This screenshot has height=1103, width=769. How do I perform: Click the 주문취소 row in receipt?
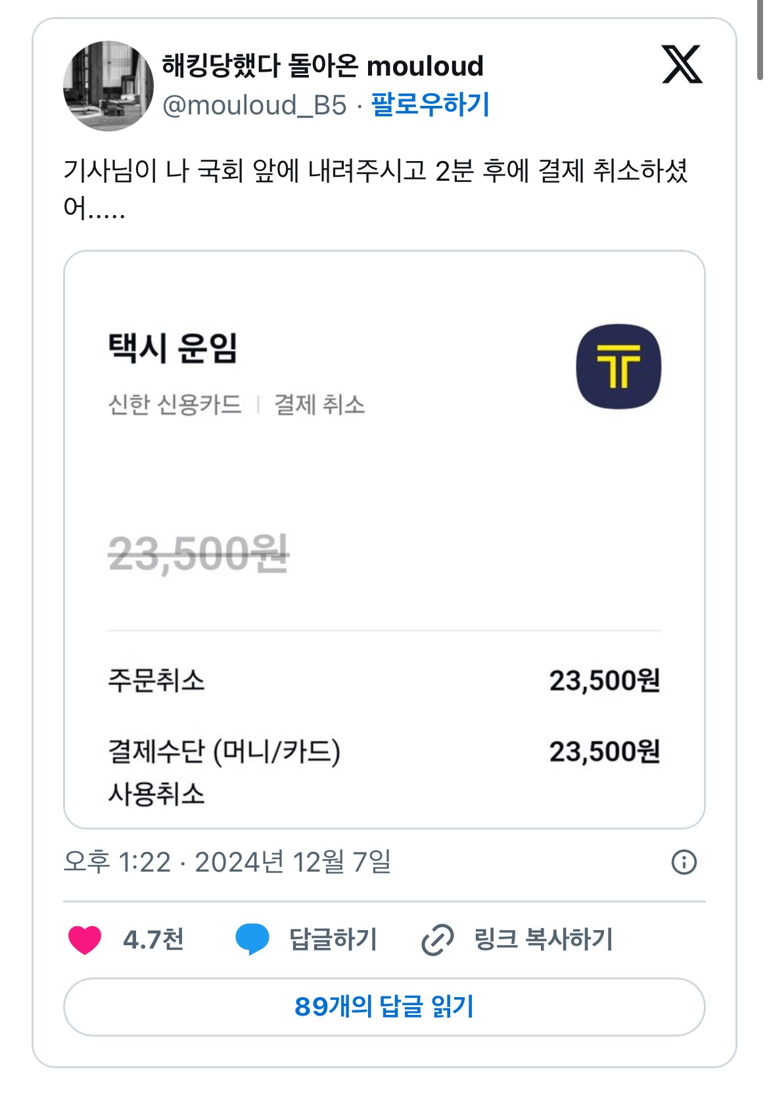[x=156, y=680]
